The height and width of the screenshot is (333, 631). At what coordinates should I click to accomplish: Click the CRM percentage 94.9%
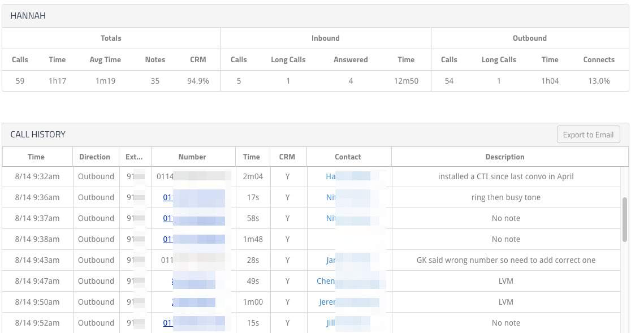point(198,81)
